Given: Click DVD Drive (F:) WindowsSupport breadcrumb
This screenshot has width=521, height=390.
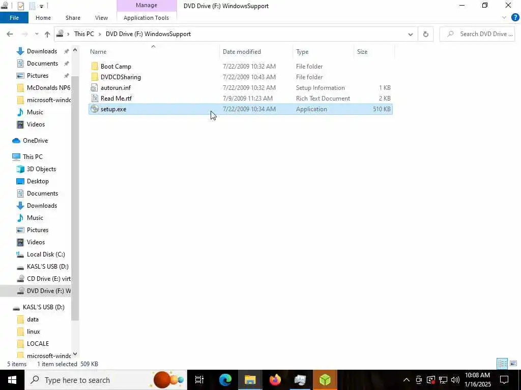Looking at the screenshot, I should (x=148, y=34).
